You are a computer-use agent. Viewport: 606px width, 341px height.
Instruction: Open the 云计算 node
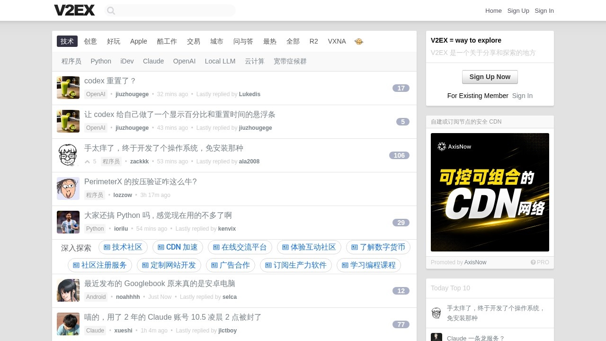[255, 61]
